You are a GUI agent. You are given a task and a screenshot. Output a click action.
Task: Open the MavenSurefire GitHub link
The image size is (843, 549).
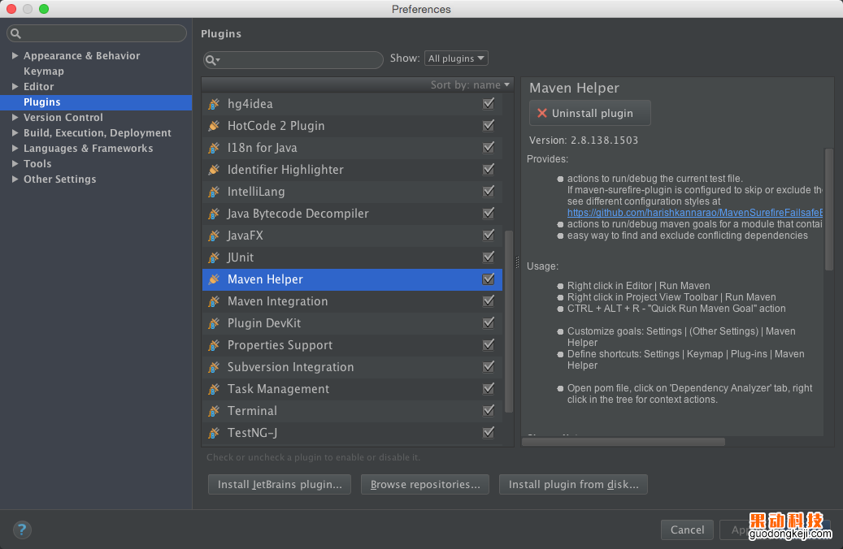pyautogui.click(x=695, y=213)
